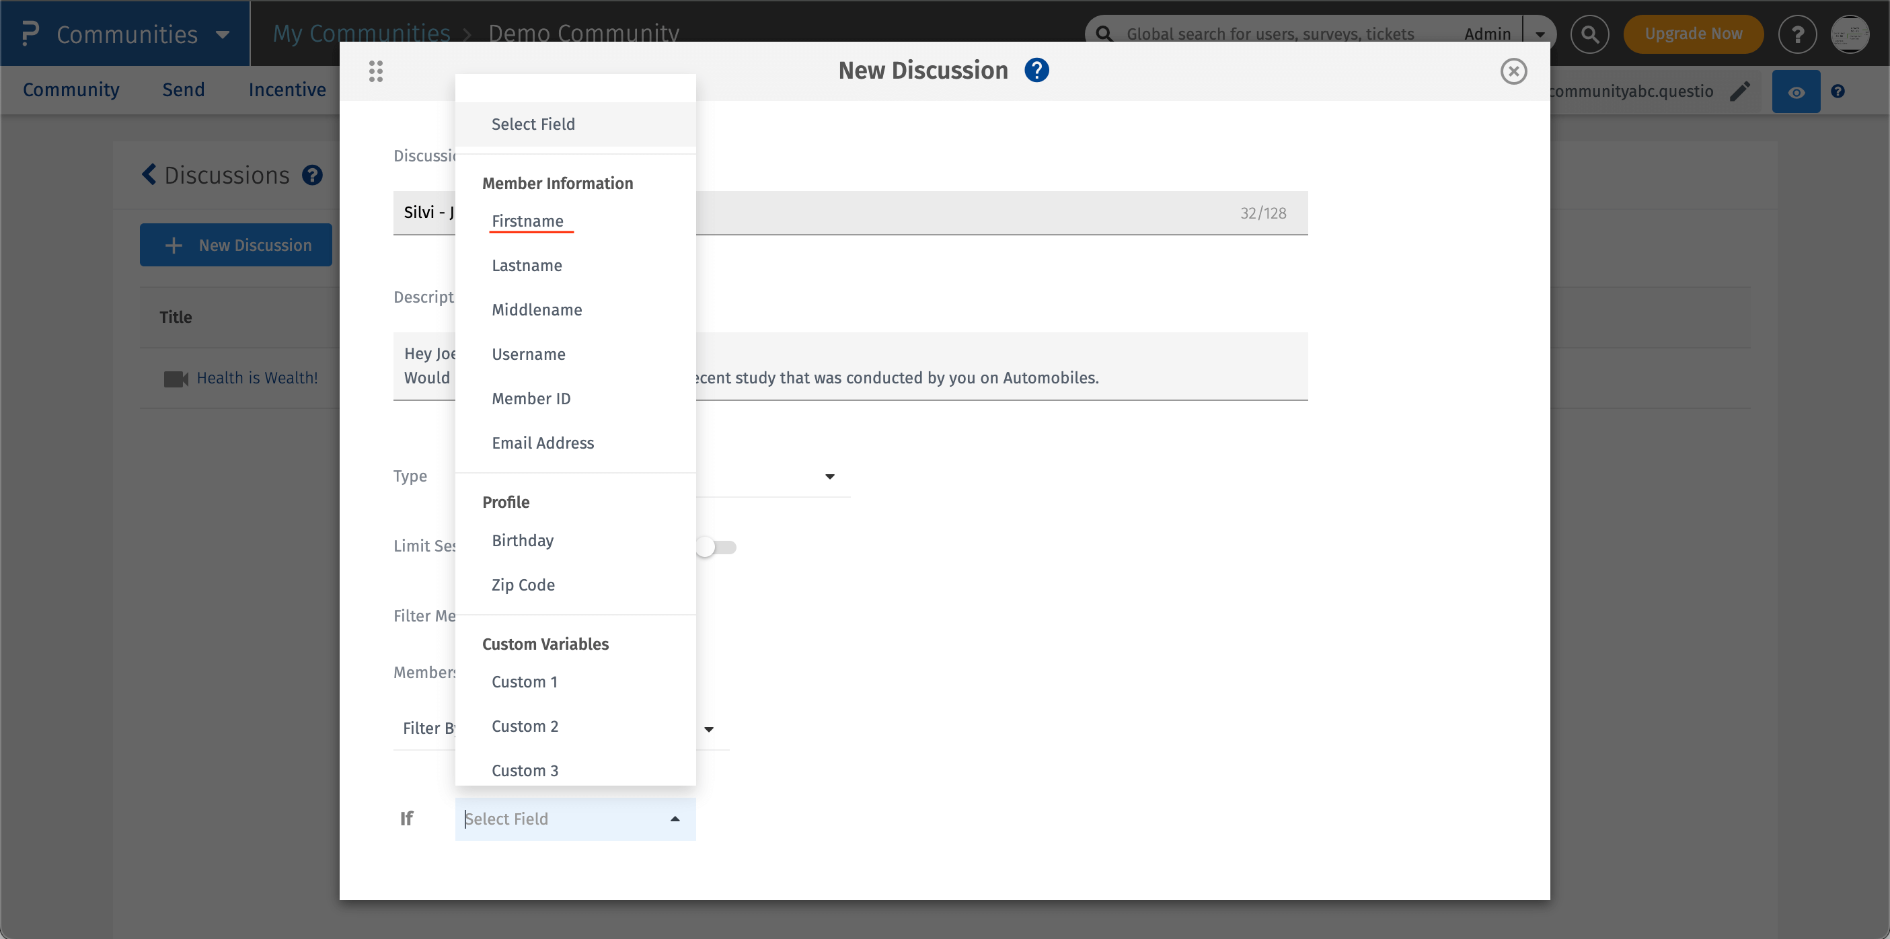Click the magnifier search icon button in header

[1589, 34]
